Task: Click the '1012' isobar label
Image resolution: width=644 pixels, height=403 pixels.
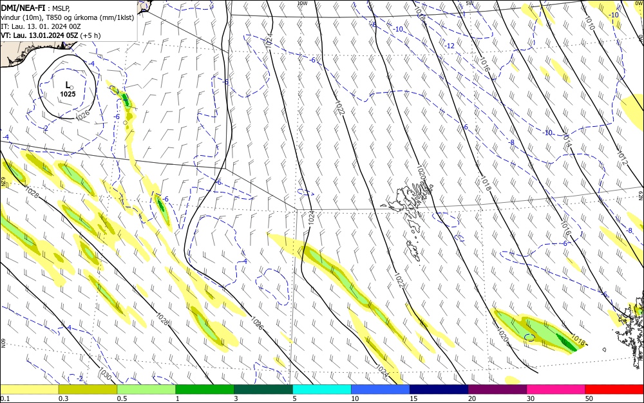Action: (x=622, y=158)
